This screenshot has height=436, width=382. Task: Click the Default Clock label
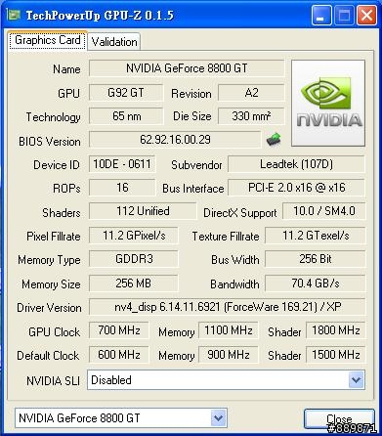[48, 355]
